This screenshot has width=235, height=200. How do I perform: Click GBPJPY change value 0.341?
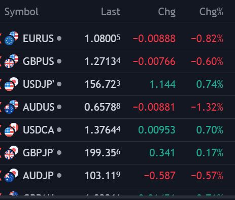pos(162,153)
